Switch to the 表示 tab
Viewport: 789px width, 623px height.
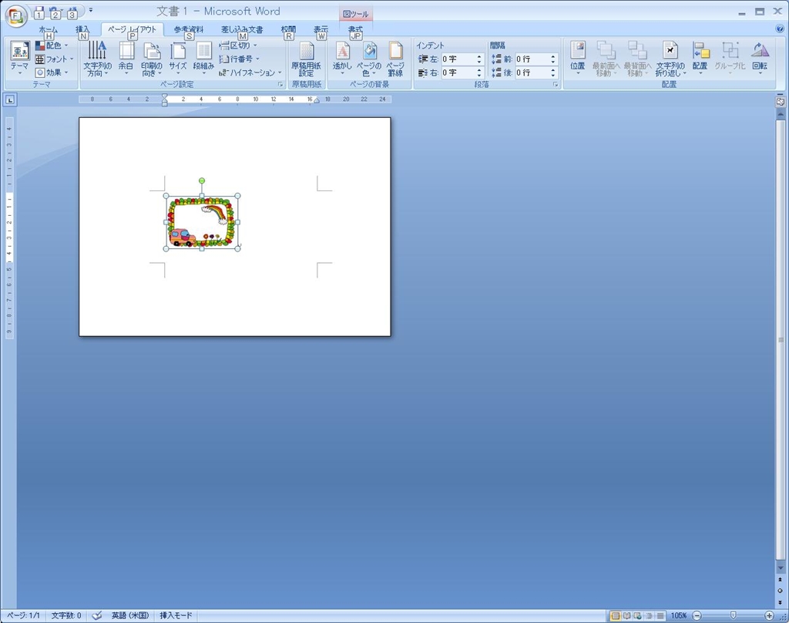click(321, 30)
